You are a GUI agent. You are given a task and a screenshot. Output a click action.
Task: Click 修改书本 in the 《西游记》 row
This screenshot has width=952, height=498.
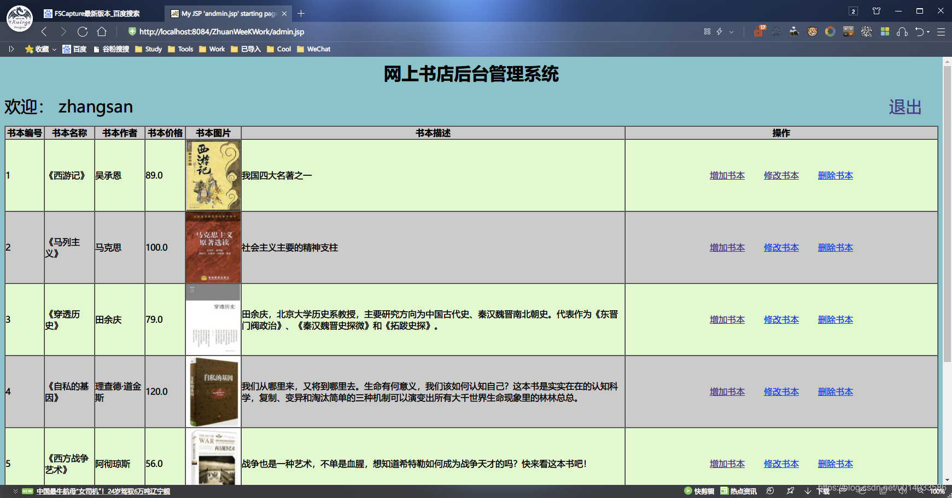[781, 175]
